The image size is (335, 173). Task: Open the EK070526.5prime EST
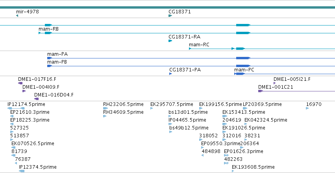coord(13,148)
